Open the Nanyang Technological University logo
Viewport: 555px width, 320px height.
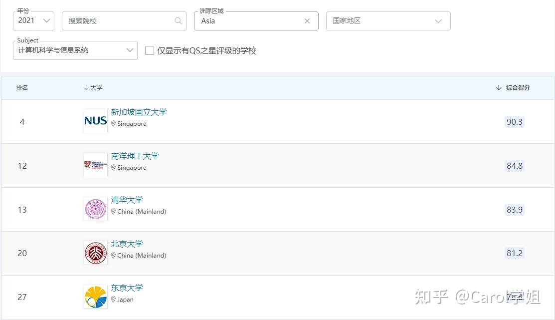pos(96,165)
